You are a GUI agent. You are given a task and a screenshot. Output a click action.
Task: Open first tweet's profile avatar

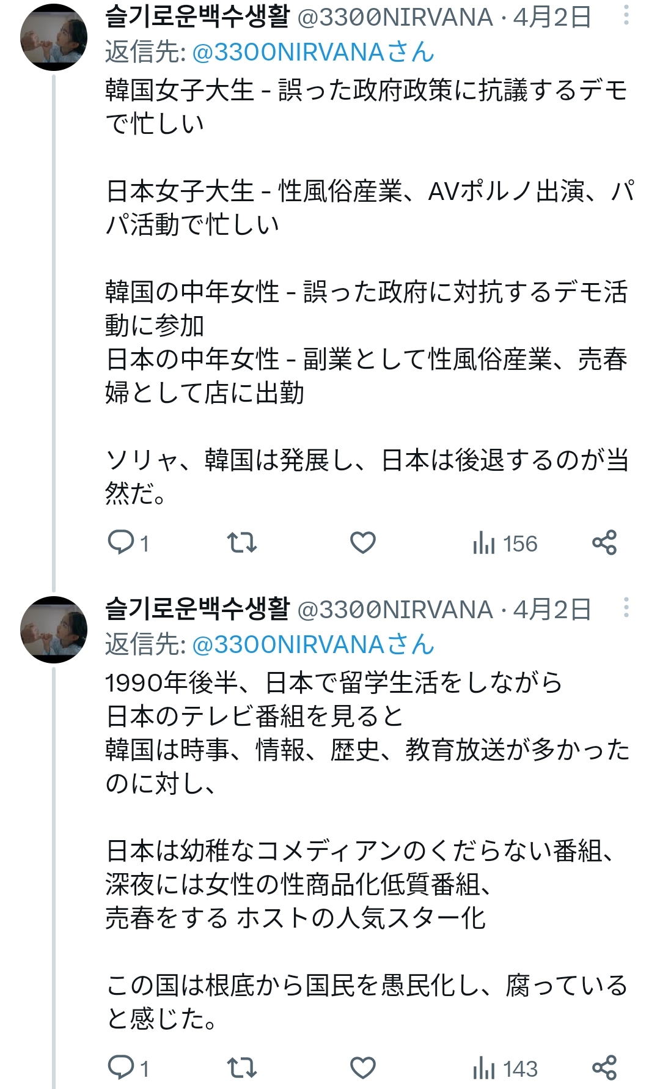pyautogui.click(x=54, y=37)
